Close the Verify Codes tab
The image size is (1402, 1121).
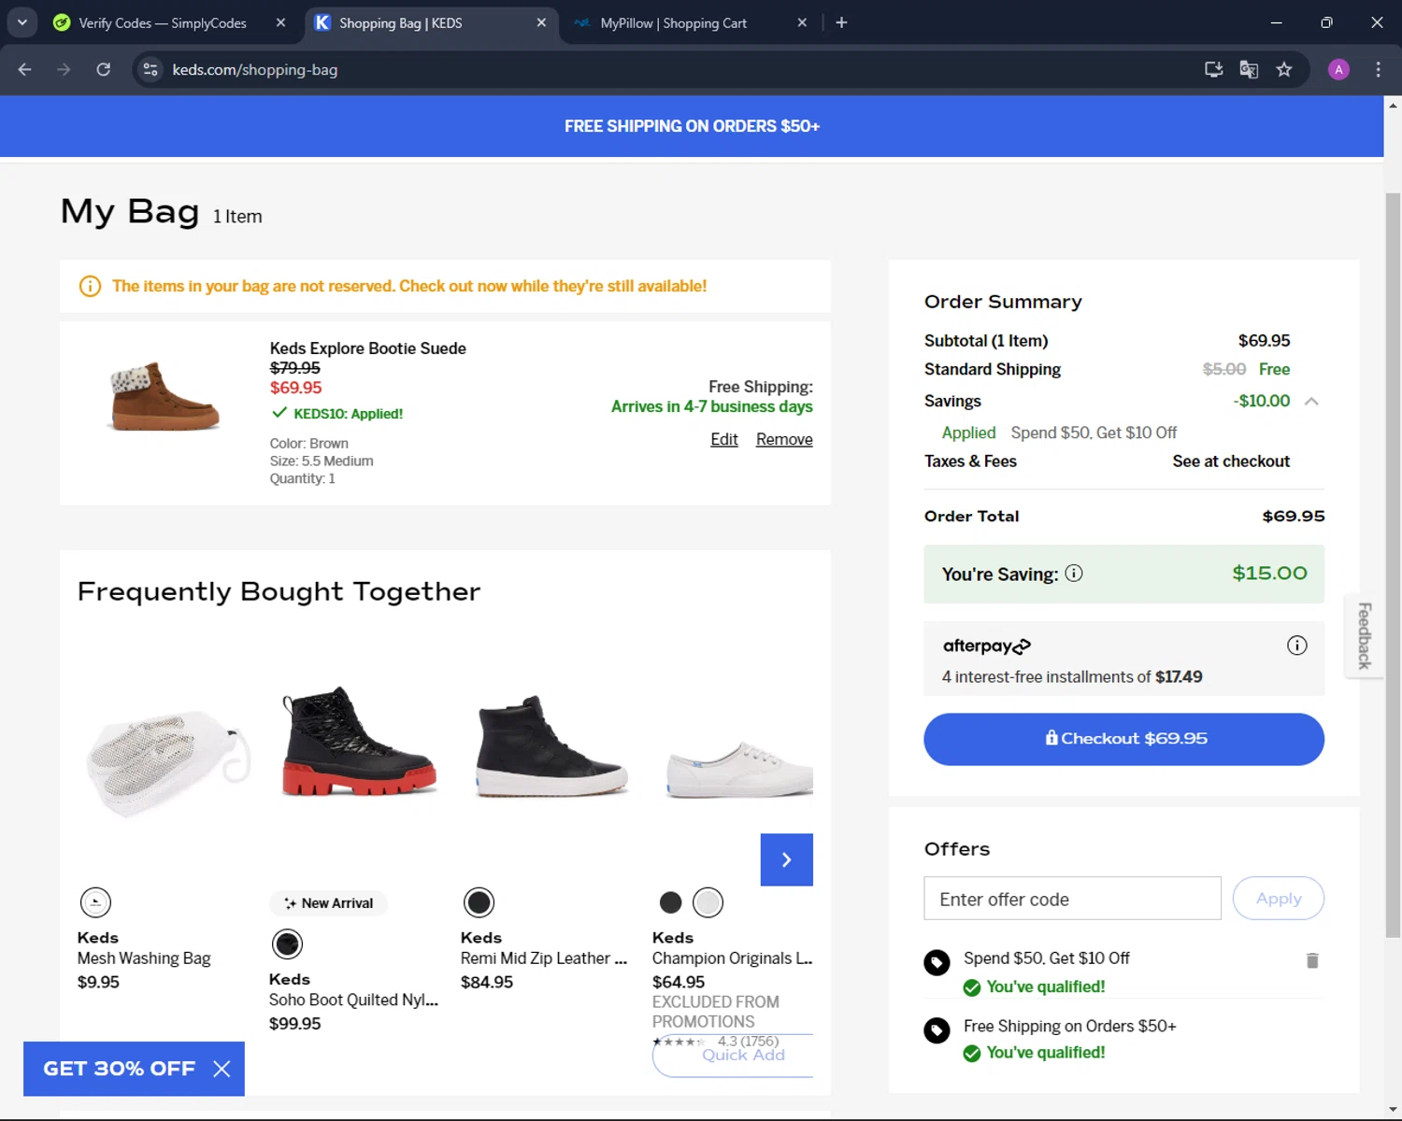(x=280, y=22)
